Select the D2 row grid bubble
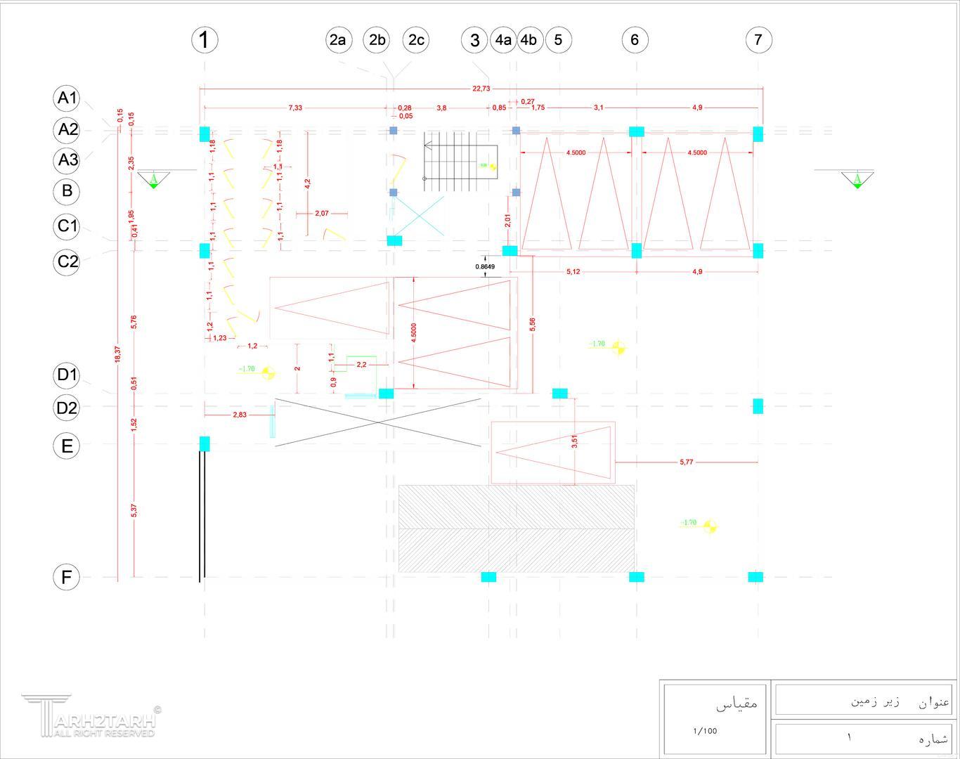 tap(67, 408)
